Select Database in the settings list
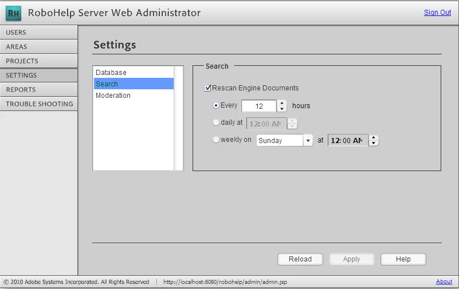459x289 pixels. pyautogui.click(x=134, y=73)
